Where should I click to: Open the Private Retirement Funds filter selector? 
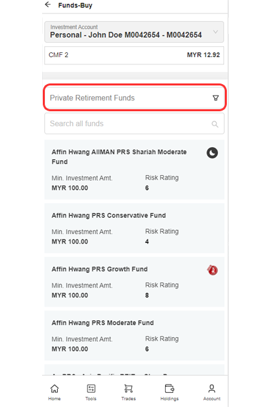click(134, 98)
